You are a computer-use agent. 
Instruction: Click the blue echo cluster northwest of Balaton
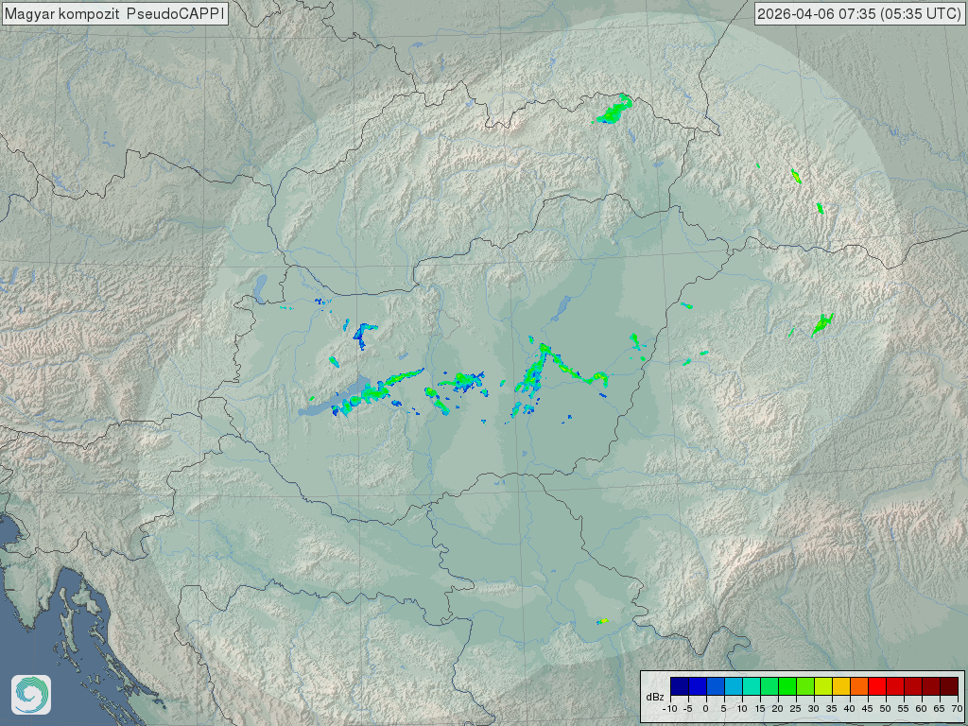point(363,334)
